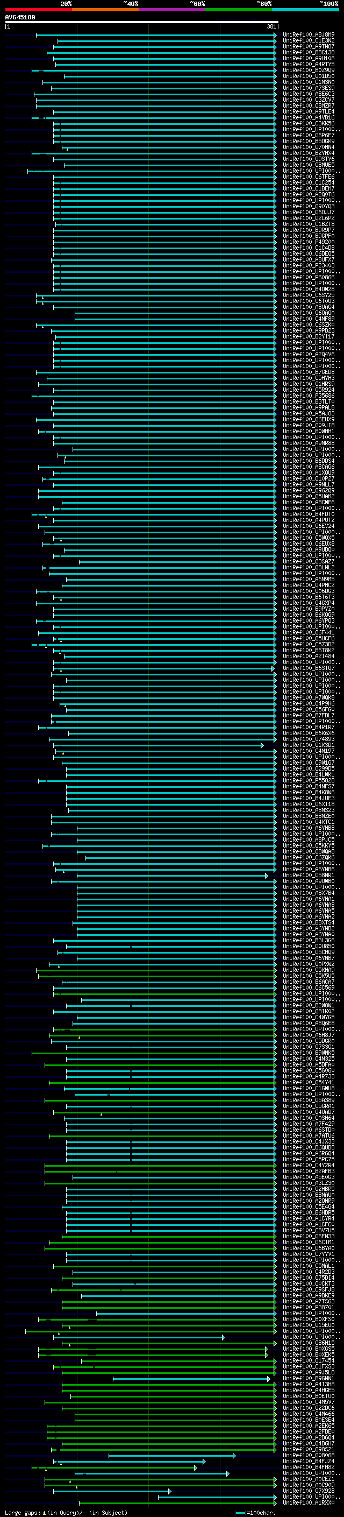Select label UniRef100_O74893
The image size is (344, 1517).
click(x=308, y=739)
